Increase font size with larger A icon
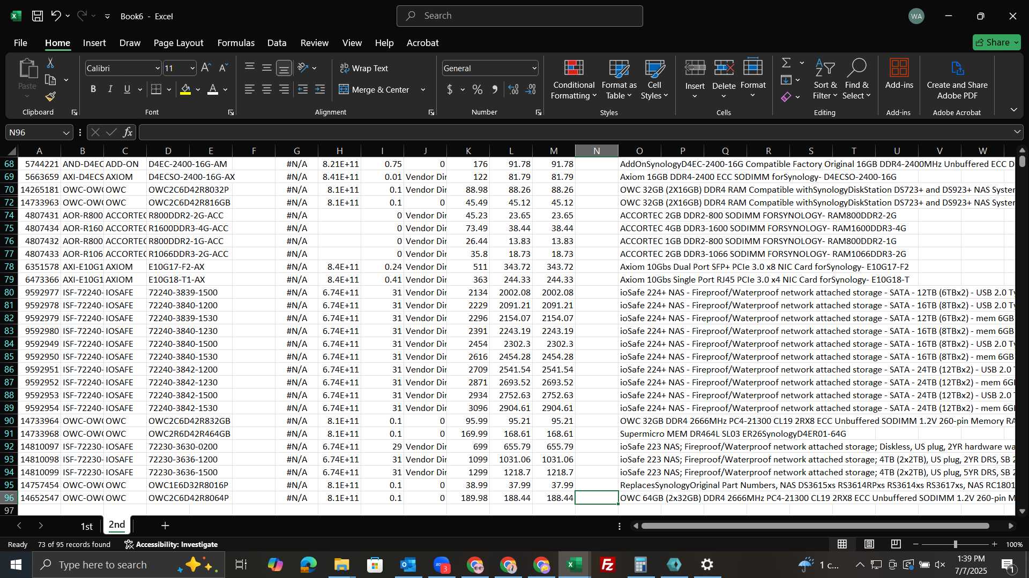This screenshot has width=1029, height=578. 206,68
